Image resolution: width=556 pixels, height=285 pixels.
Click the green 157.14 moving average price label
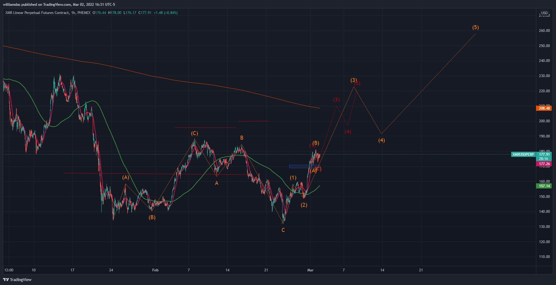(544, 186)
